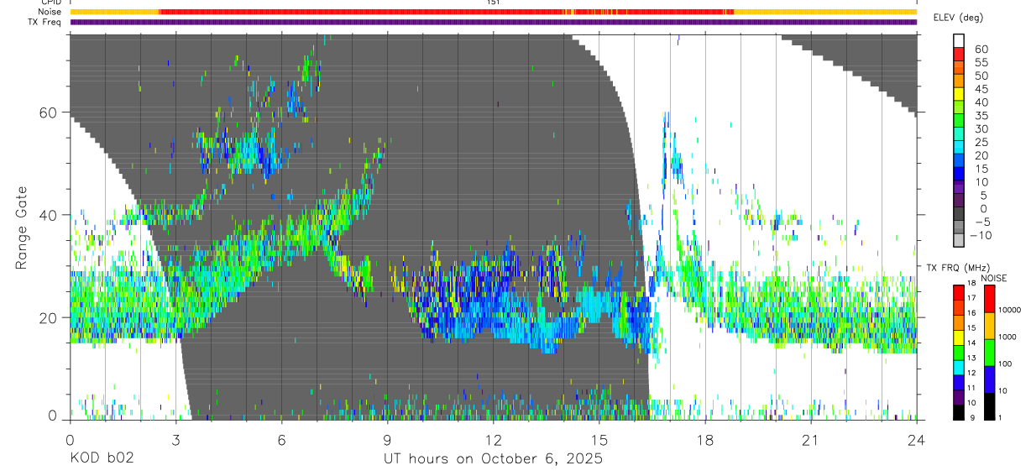
Task: Click the ELEV colorbar label '25'
Action: (980, 143)
